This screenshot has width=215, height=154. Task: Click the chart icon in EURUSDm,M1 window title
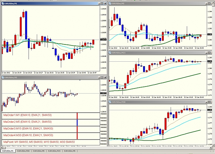pyautogui.click(x=3, y=3)
